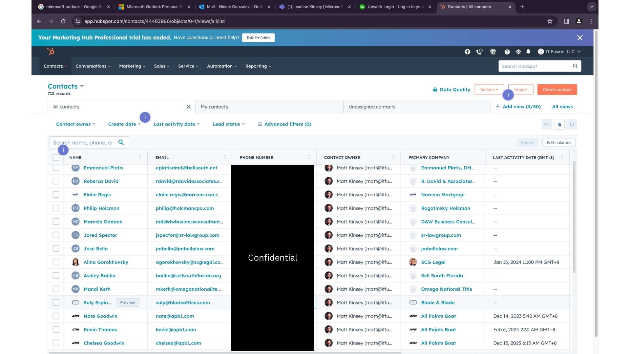Viewport: 630px width, 354px height.
Task: Select the Reberca David row checkbox
Action: coord(56,181)
